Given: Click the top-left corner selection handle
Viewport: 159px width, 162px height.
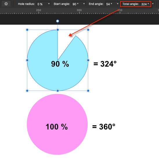Looking at the screenshot, I should click(x=27, y=30).
